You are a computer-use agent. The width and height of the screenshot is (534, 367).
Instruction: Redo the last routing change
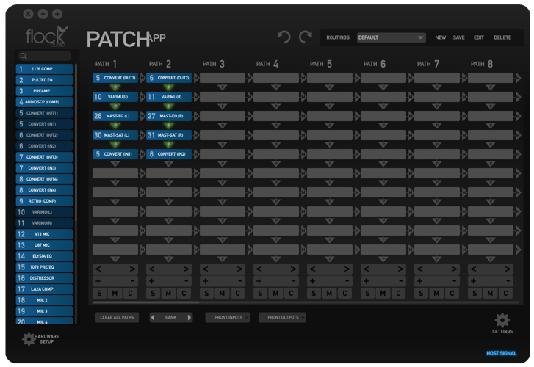[306, 37]
